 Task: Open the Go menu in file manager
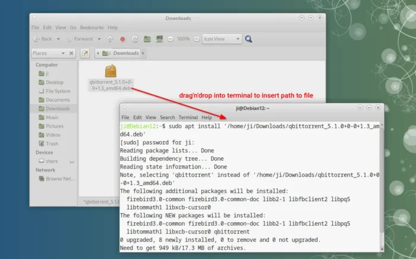pyautogui.click(x=73, y=27)
